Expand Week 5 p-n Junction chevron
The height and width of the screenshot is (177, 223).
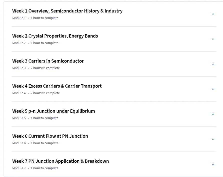213,114
